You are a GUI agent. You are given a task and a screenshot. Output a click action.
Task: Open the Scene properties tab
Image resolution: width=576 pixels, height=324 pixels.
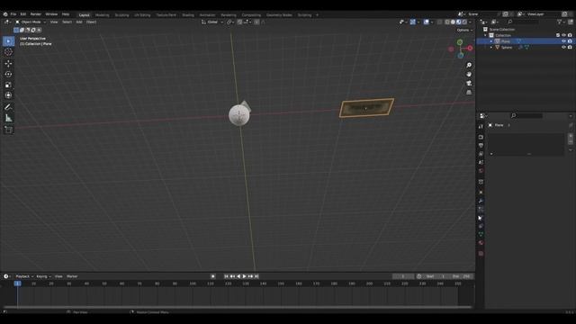click(x=481, y=162)
